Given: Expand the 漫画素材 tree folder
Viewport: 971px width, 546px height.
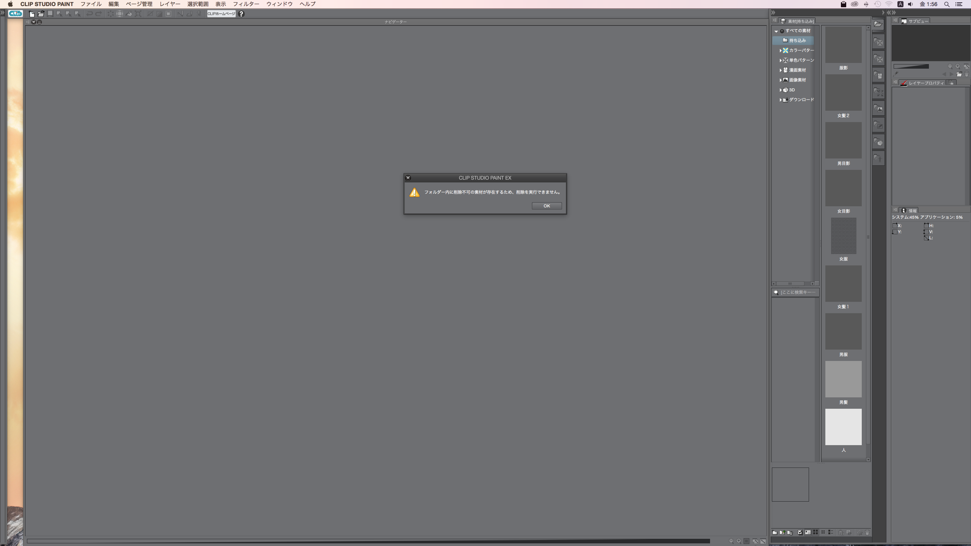Looking at the screenshot, I should tap(780, 70).
